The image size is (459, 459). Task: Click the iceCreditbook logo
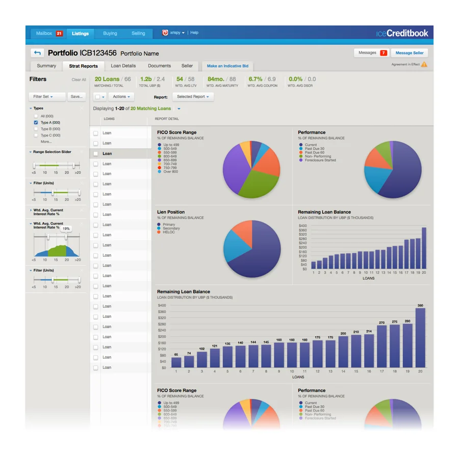coord(402,33)
